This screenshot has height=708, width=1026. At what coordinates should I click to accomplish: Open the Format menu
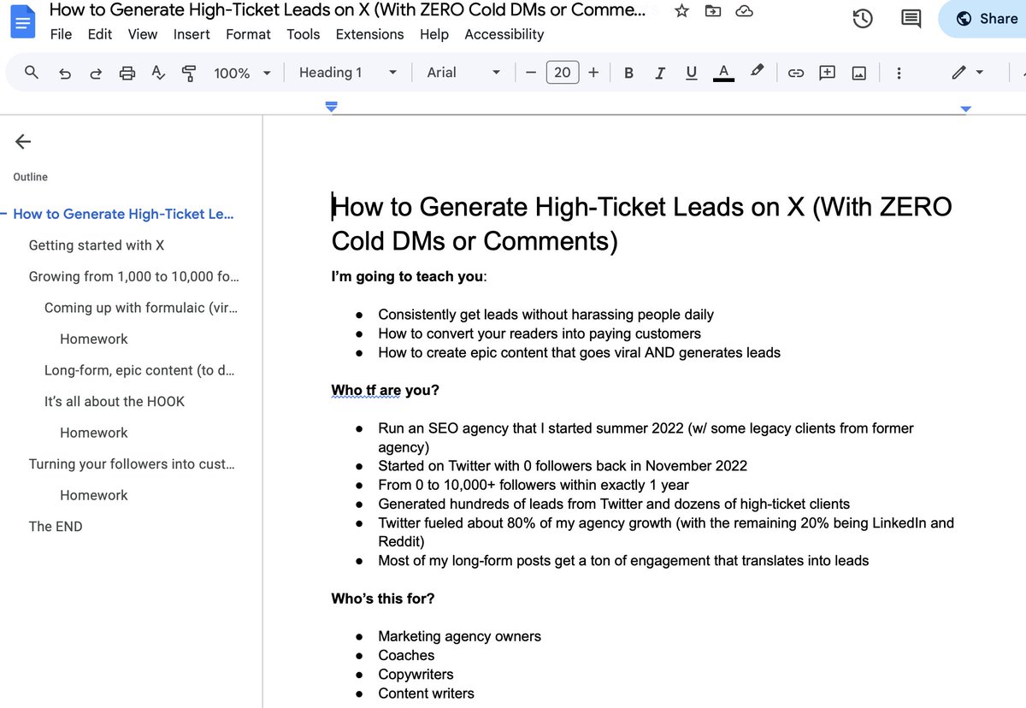[x=248, y=34]
